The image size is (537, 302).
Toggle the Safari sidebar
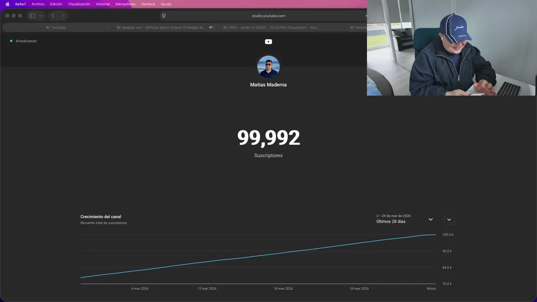click(x=32, y=16)
